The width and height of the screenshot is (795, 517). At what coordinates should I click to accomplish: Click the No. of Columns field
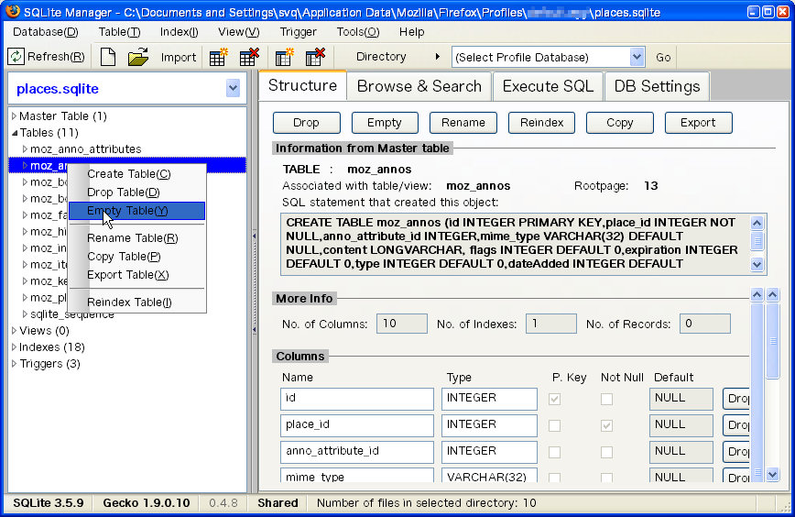tap(401, 324)
